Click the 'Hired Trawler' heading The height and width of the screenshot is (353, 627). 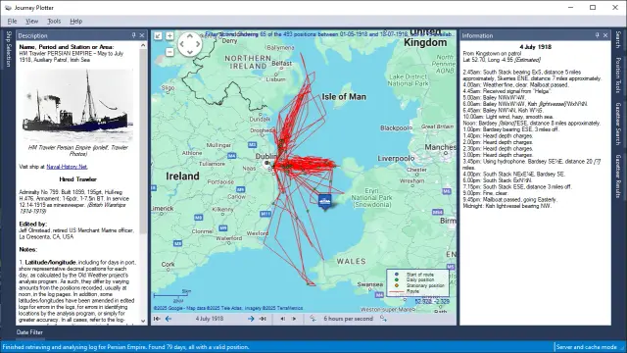click(x=78, y=179)
